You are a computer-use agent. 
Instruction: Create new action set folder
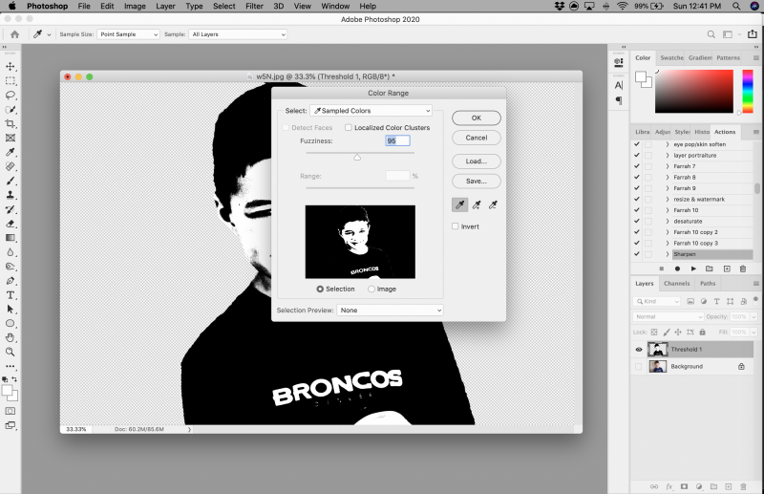coord(710,268)
